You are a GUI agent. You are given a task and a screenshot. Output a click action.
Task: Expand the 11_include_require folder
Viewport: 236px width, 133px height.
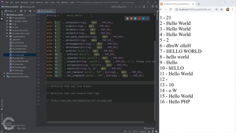(7, 21)
